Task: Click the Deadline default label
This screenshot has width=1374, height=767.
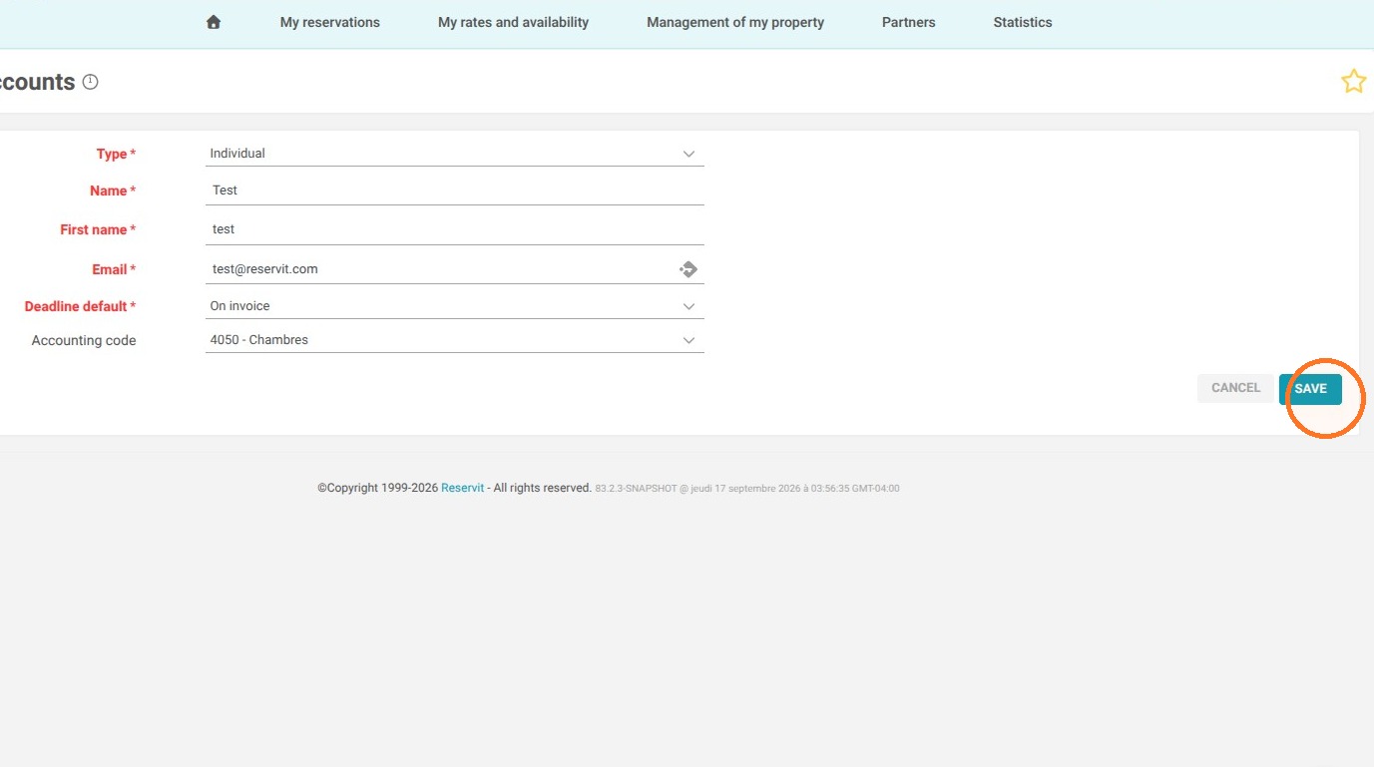Action: click(80, 306)
